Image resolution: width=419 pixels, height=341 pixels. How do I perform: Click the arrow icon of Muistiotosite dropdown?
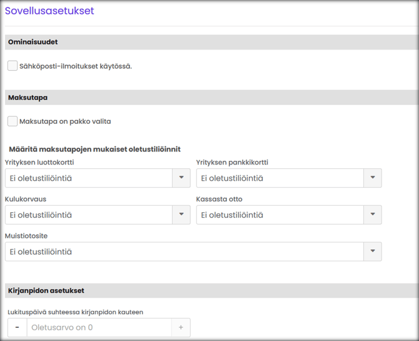coord(373,252)
